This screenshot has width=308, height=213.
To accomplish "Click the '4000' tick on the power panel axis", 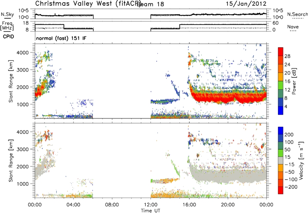I will tap(23, 53).
